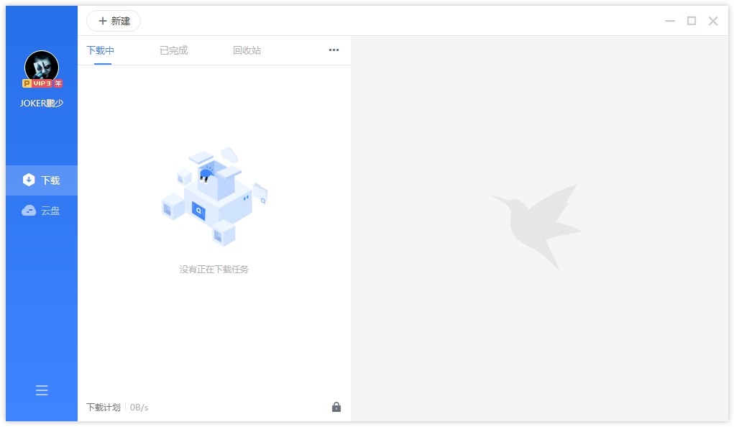Open 下载计划 in the bottom bar
The width and height of the screenshot is (734, 427).
click(x=104, y=408)
